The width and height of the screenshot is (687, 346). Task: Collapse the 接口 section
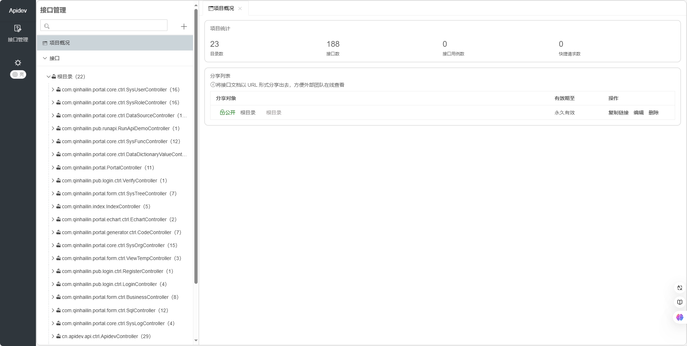pyautogui.click(x=45, y=58)
